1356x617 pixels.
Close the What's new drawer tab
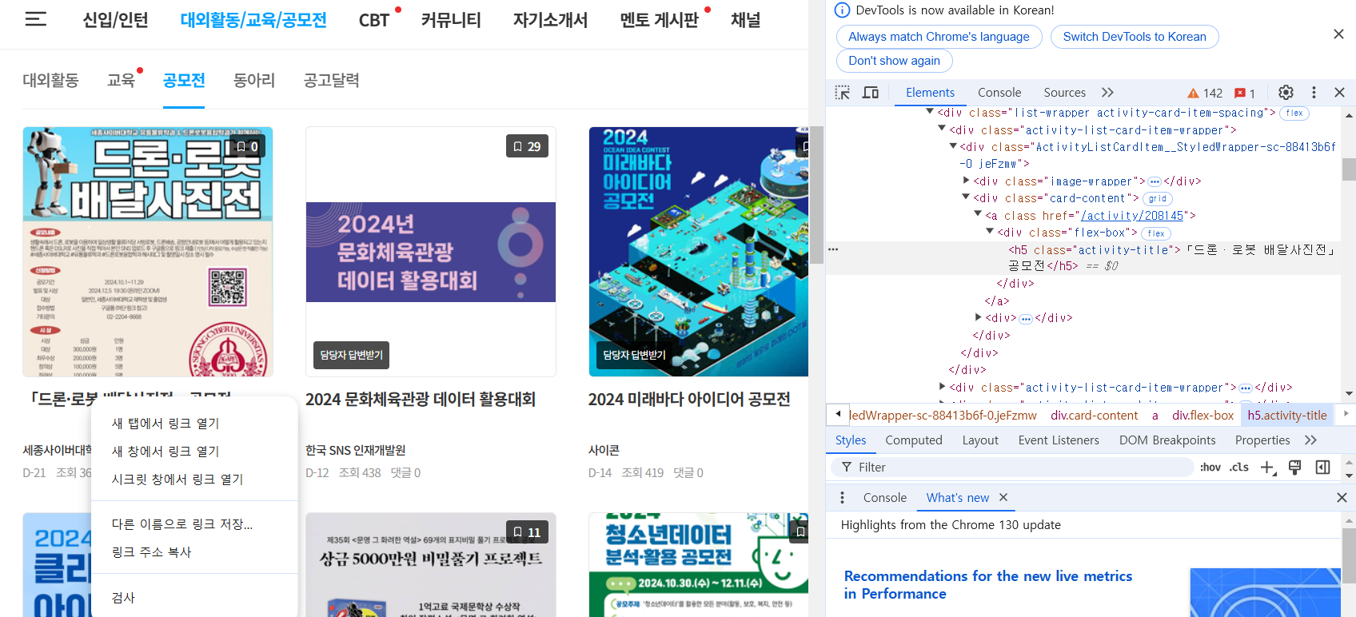pos(1003,497)
